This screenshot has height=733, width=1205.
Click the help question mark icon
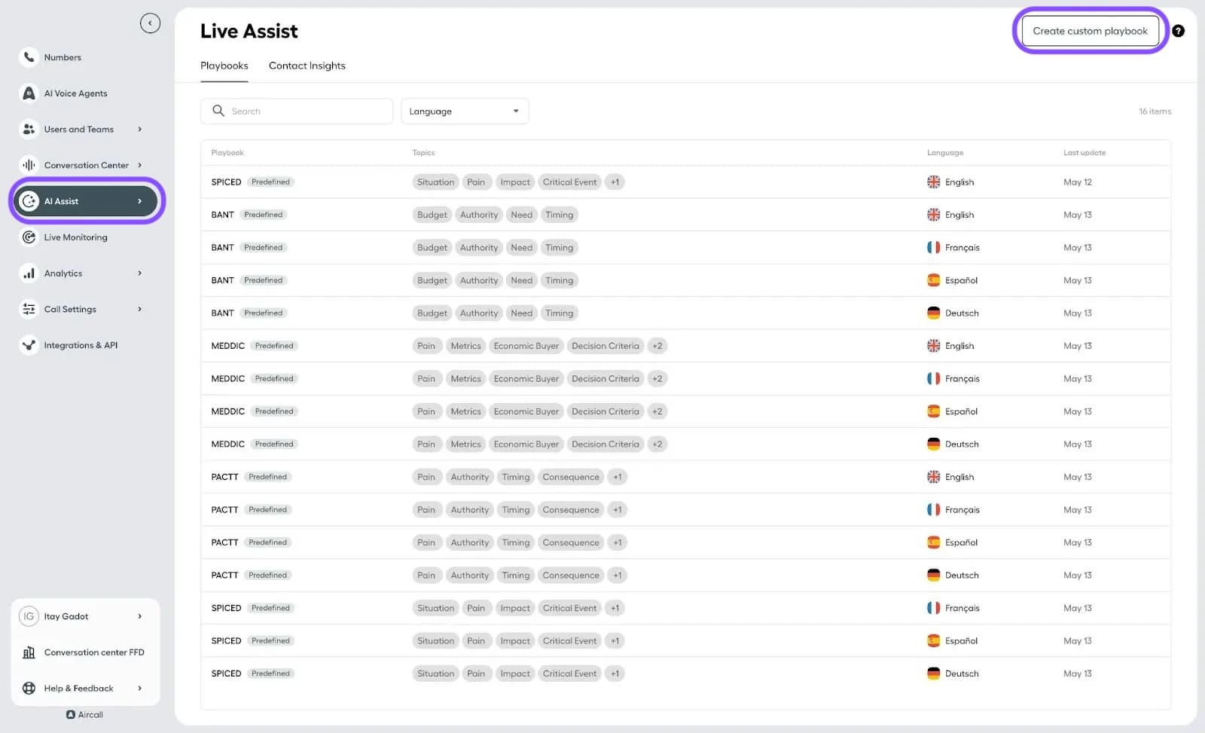tap(1178, 31)
